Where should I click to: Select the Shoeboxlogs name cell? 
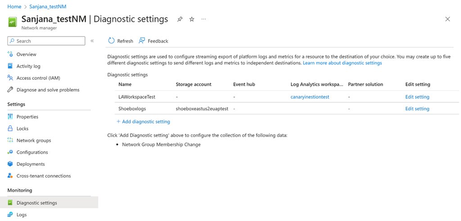tap(132, 109)
